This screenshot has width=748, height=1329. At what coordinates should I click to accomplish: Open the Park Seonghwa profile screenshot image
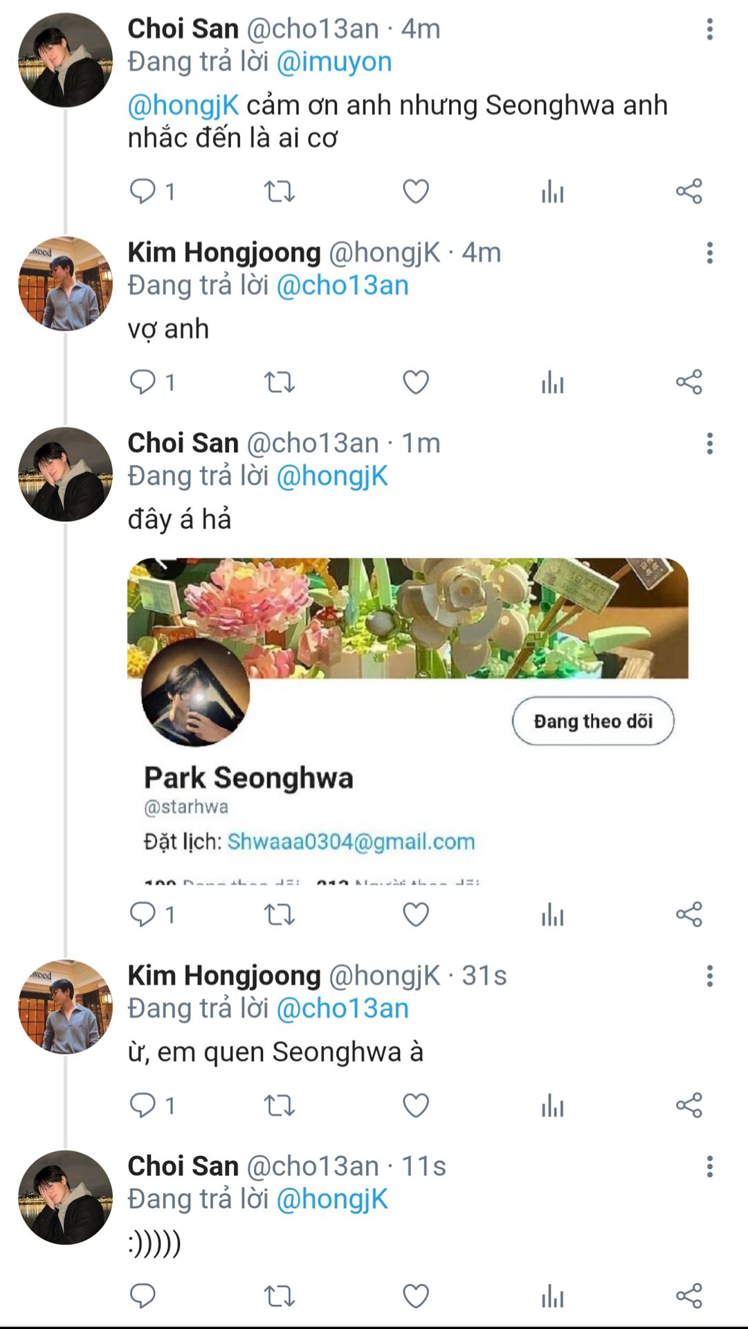(408, 720)
